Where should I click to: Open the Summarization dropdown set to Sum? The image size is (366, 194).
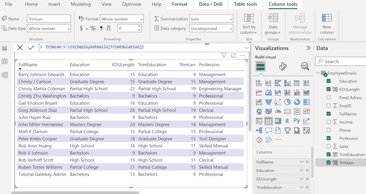211,19
